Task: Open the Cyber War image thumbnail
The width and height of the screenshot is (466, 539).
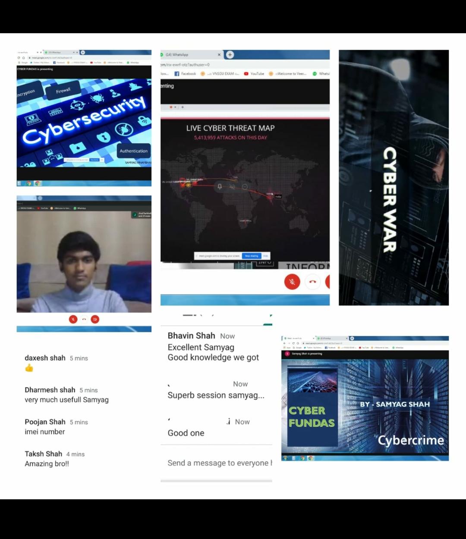Action: pos(394,177)
